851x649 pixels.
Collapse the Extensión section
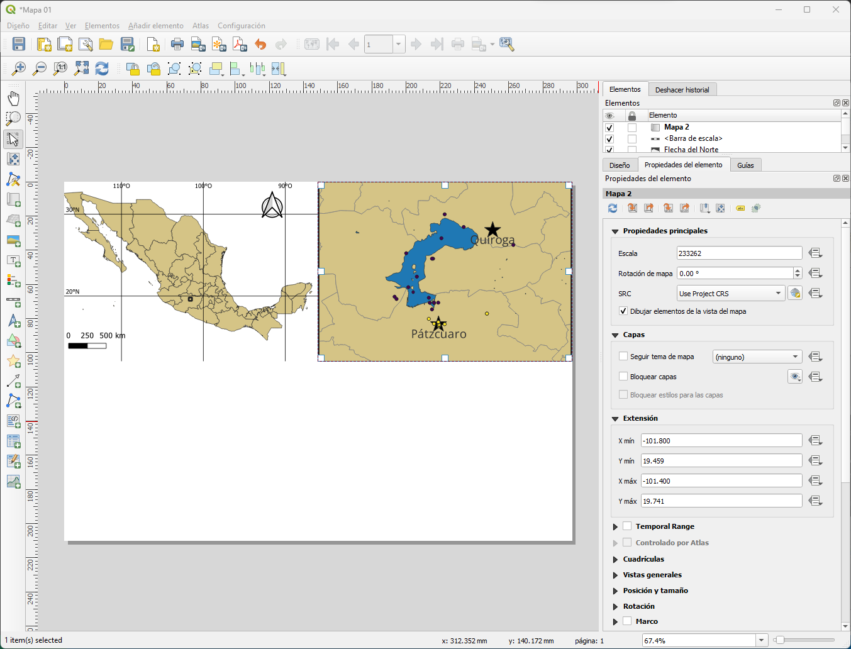tap(615, 419)
